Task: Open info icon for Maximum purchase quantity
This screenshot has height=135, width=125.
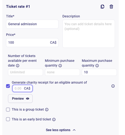Action: pos(97,66)
